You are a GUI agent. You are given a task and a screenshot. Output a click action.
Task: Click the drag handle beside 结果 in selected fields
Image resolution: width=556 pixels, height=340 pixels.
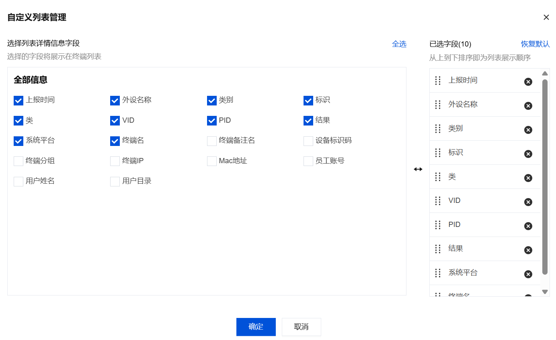[x=438, y=249]
